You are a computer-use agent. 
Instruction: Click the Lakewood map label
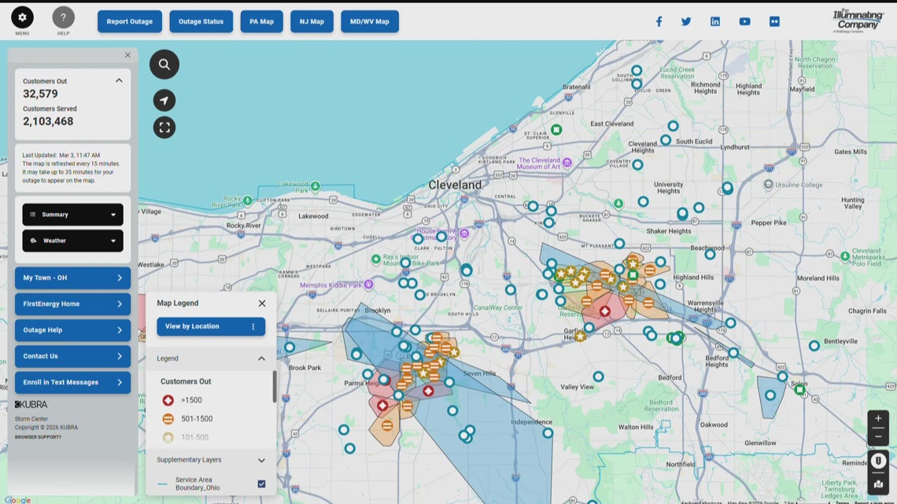click(313, 216)
